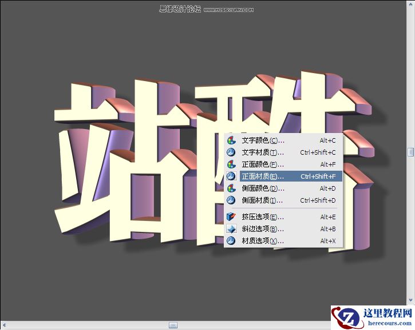Viewport: 415px width, 330px height.
Task: Open highlighted 正面材质 menu item
Action: point(283,176)
